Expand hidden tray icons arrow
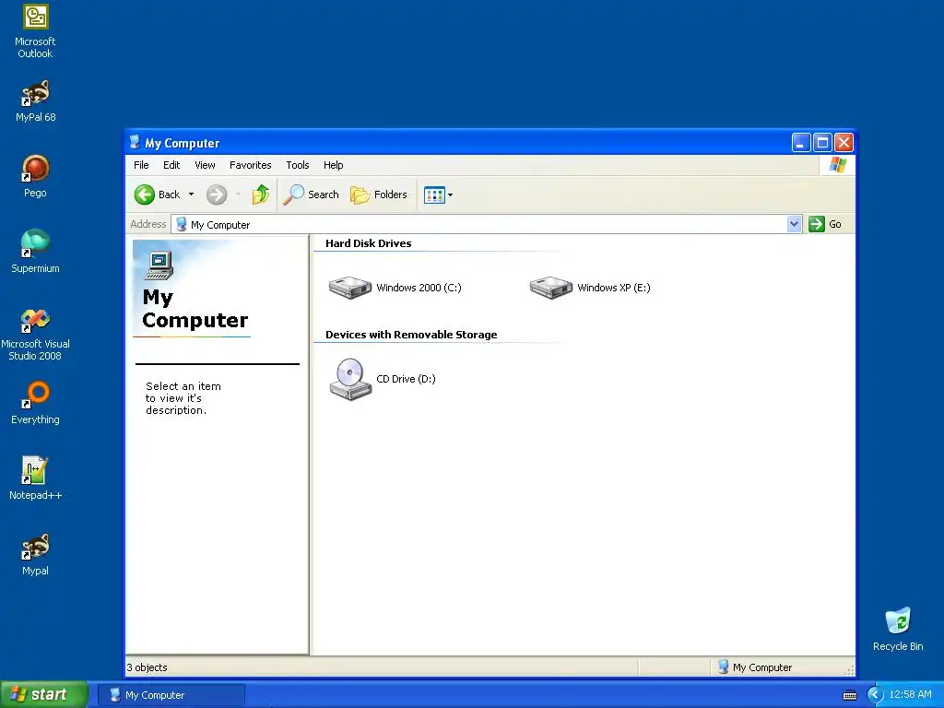The image size is (944, 708). 875,695
